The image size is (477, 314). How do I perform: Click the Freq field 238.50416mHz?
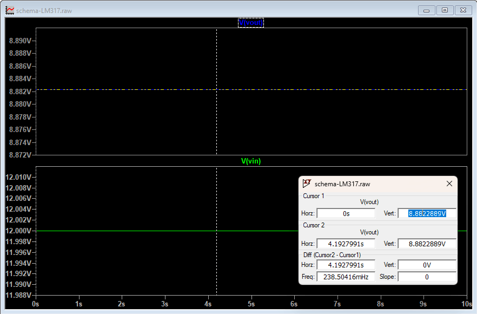click(346, 277)
